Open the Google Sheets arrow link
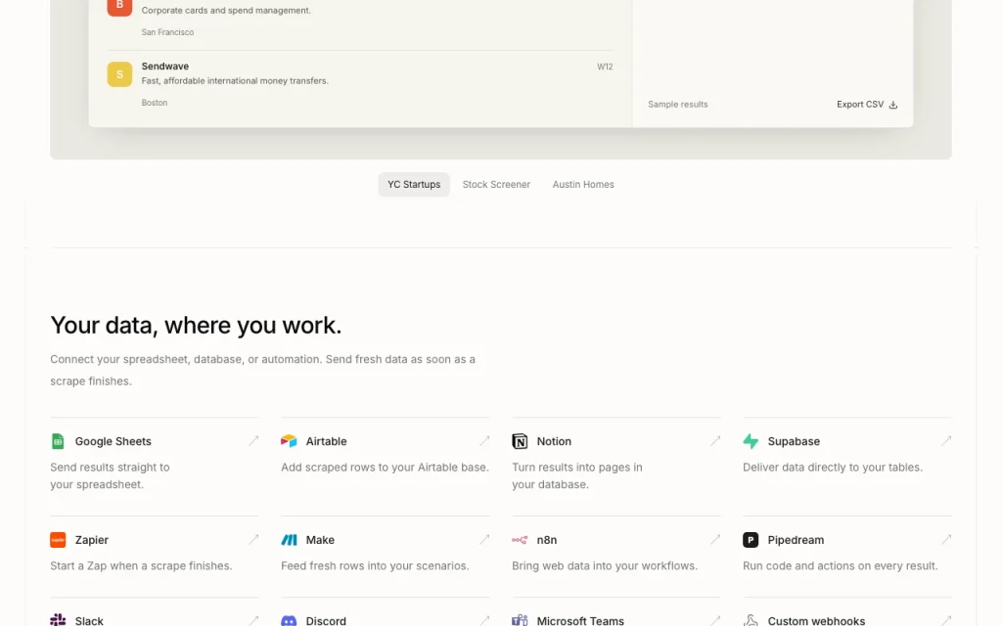Screen dimensions: 1002x626 click(253, 441)
